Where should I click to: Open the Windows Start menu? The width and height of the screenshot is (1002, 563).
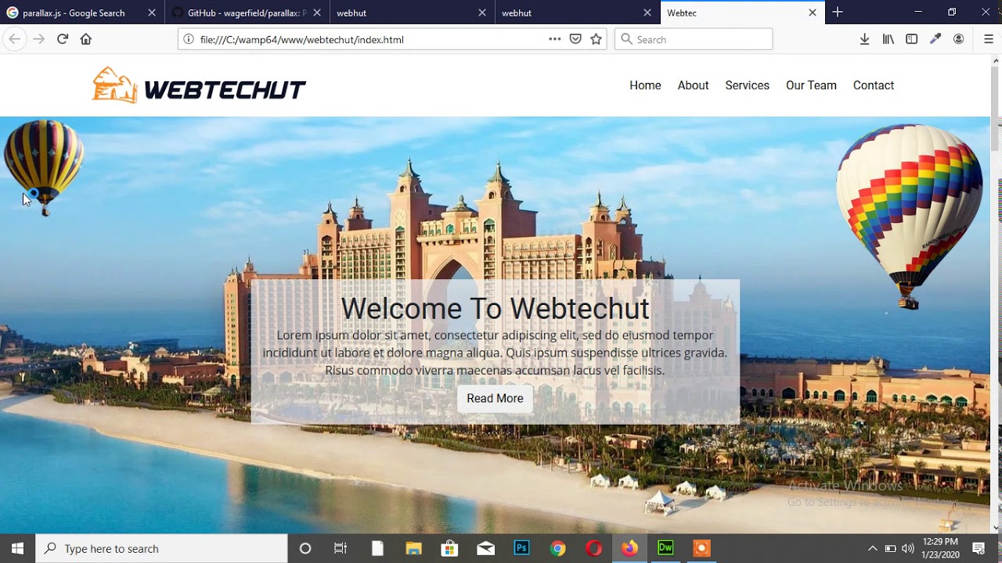(17, 548)
